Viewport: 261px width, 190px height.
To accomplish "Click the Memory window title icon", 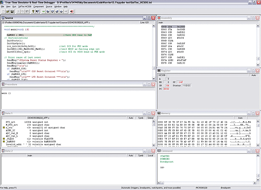I will 159,113.
